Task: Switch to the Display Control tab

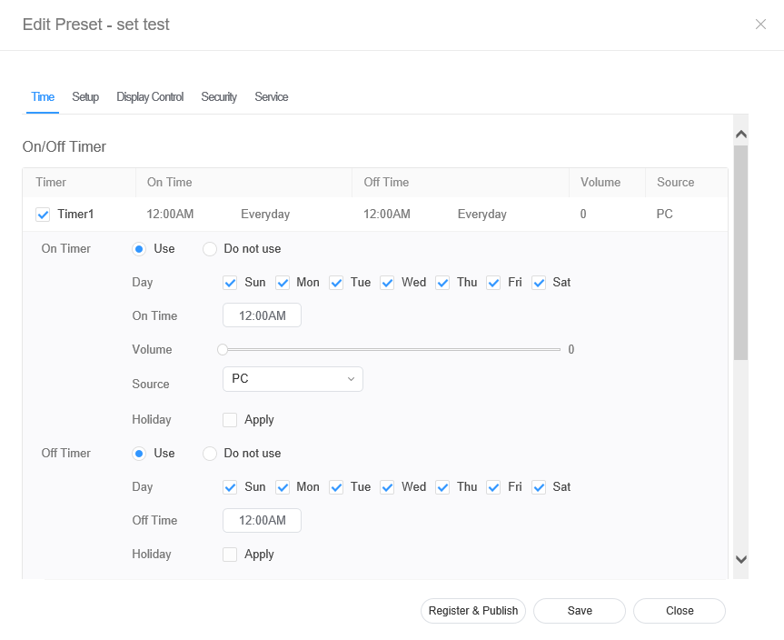Action: [150, 97]
